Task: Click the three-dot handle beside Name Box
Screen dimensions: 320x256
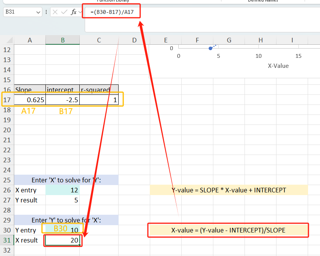Action: point(46,12)
